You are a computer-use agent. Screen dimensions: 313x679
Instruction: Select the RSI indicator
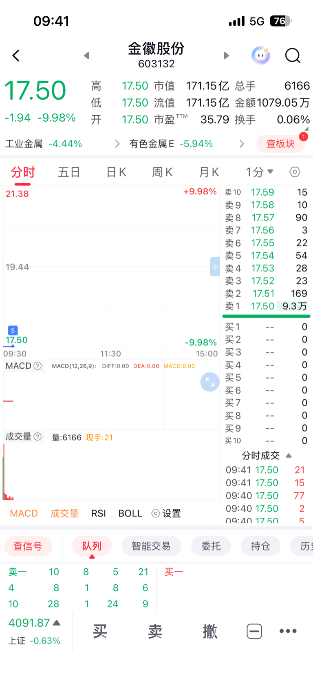tap(99, 513)
